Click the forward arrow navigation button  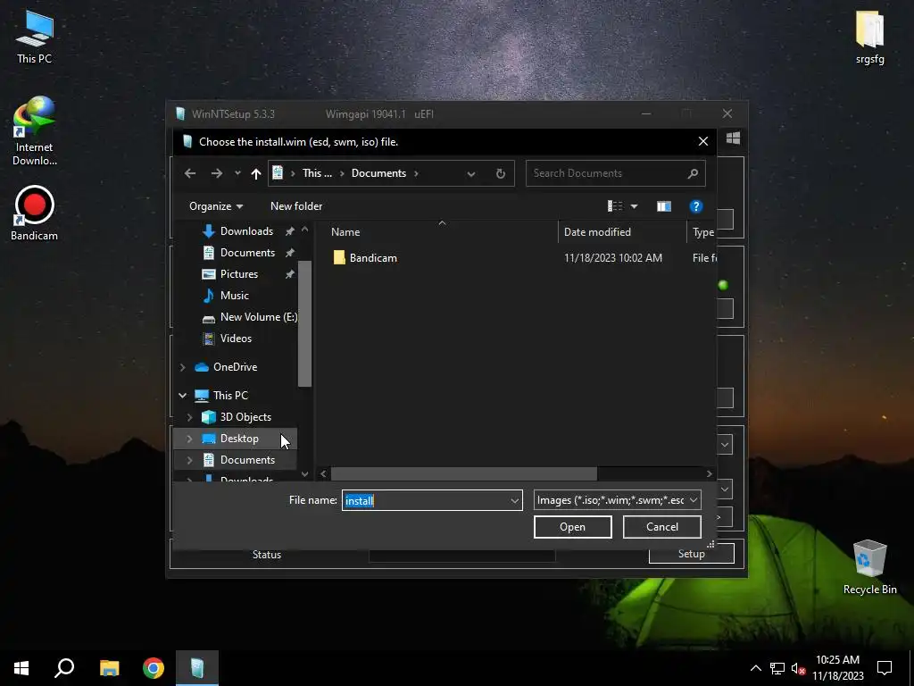216,173
